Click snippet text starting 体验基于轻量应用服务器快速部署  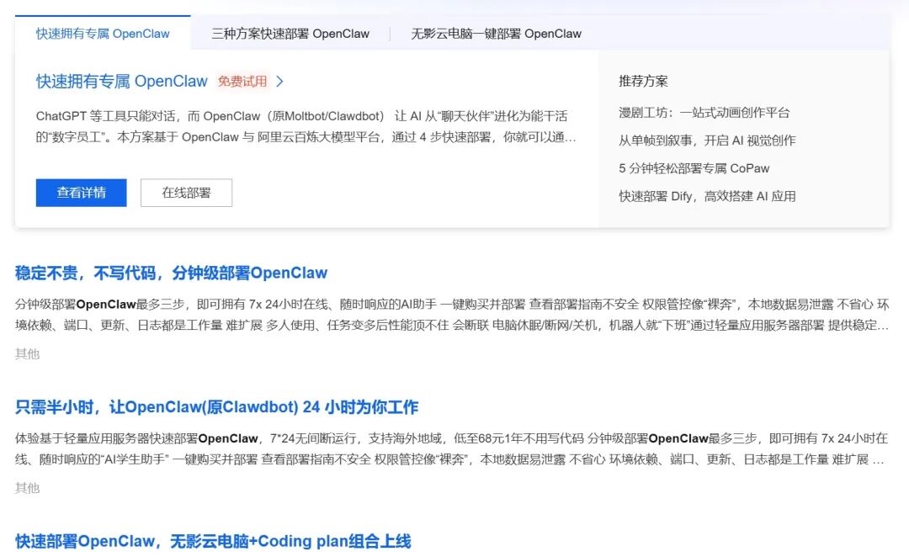452,448
